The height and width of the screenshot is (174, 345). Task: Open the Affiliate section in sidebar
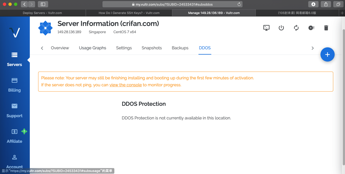[x=14, y=136]
